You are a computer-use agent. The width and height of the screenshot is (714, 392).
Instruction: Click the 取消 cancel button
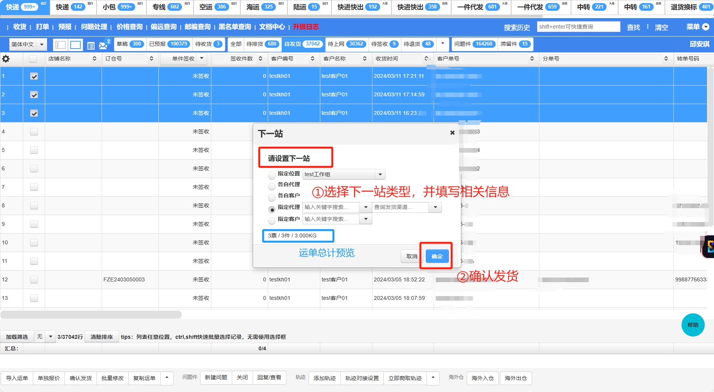point(411,256)
